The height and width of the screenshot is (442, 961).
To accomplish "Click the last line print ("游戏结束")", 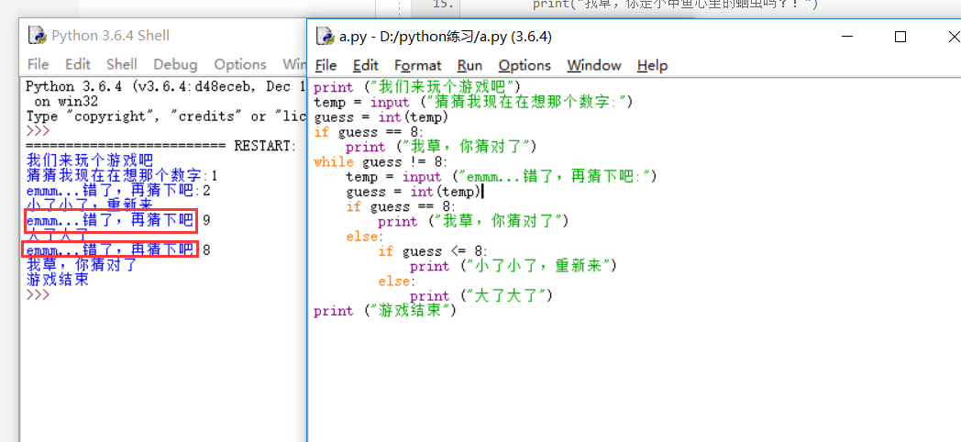I will [x=385, y=311].
